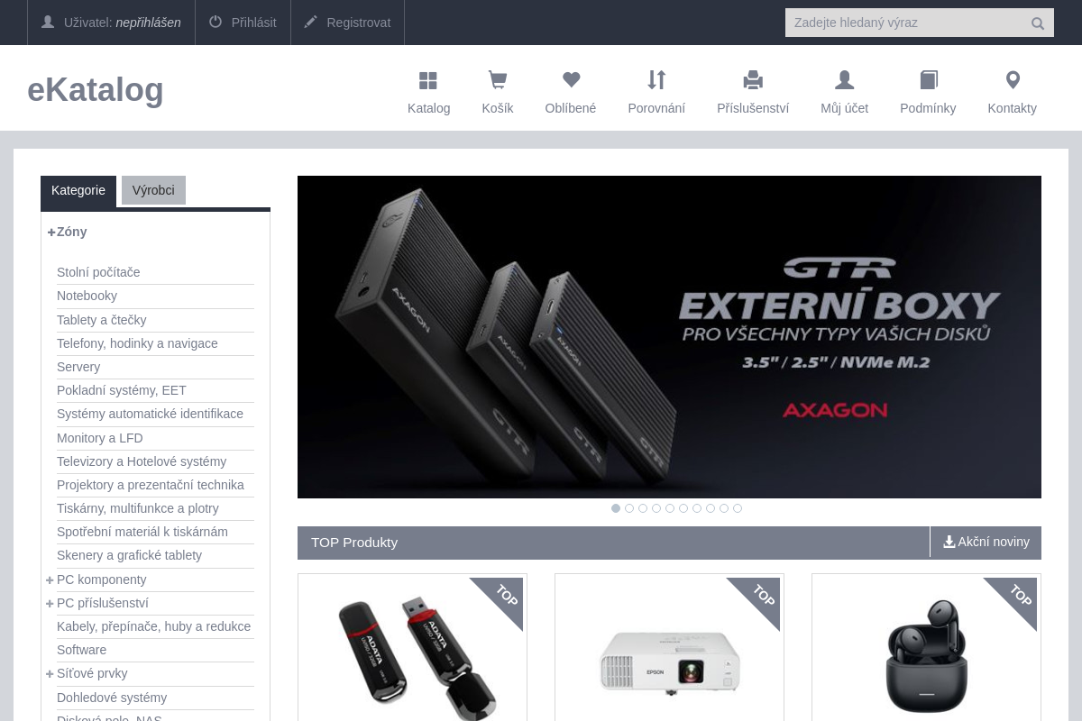Open the Podmínky book icon
This screenshot has height=721, width=1082.
(x=929, y=80)
